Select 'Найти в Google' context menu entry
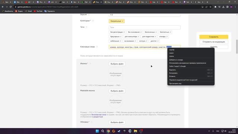This screenshot has width=238, height=134. (x=191, y=66)
